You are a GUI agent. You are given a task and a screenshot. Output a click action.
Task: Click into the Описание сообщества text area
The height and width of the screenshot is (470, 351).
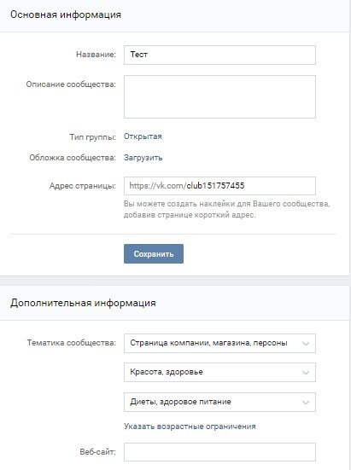click(219, 97)
